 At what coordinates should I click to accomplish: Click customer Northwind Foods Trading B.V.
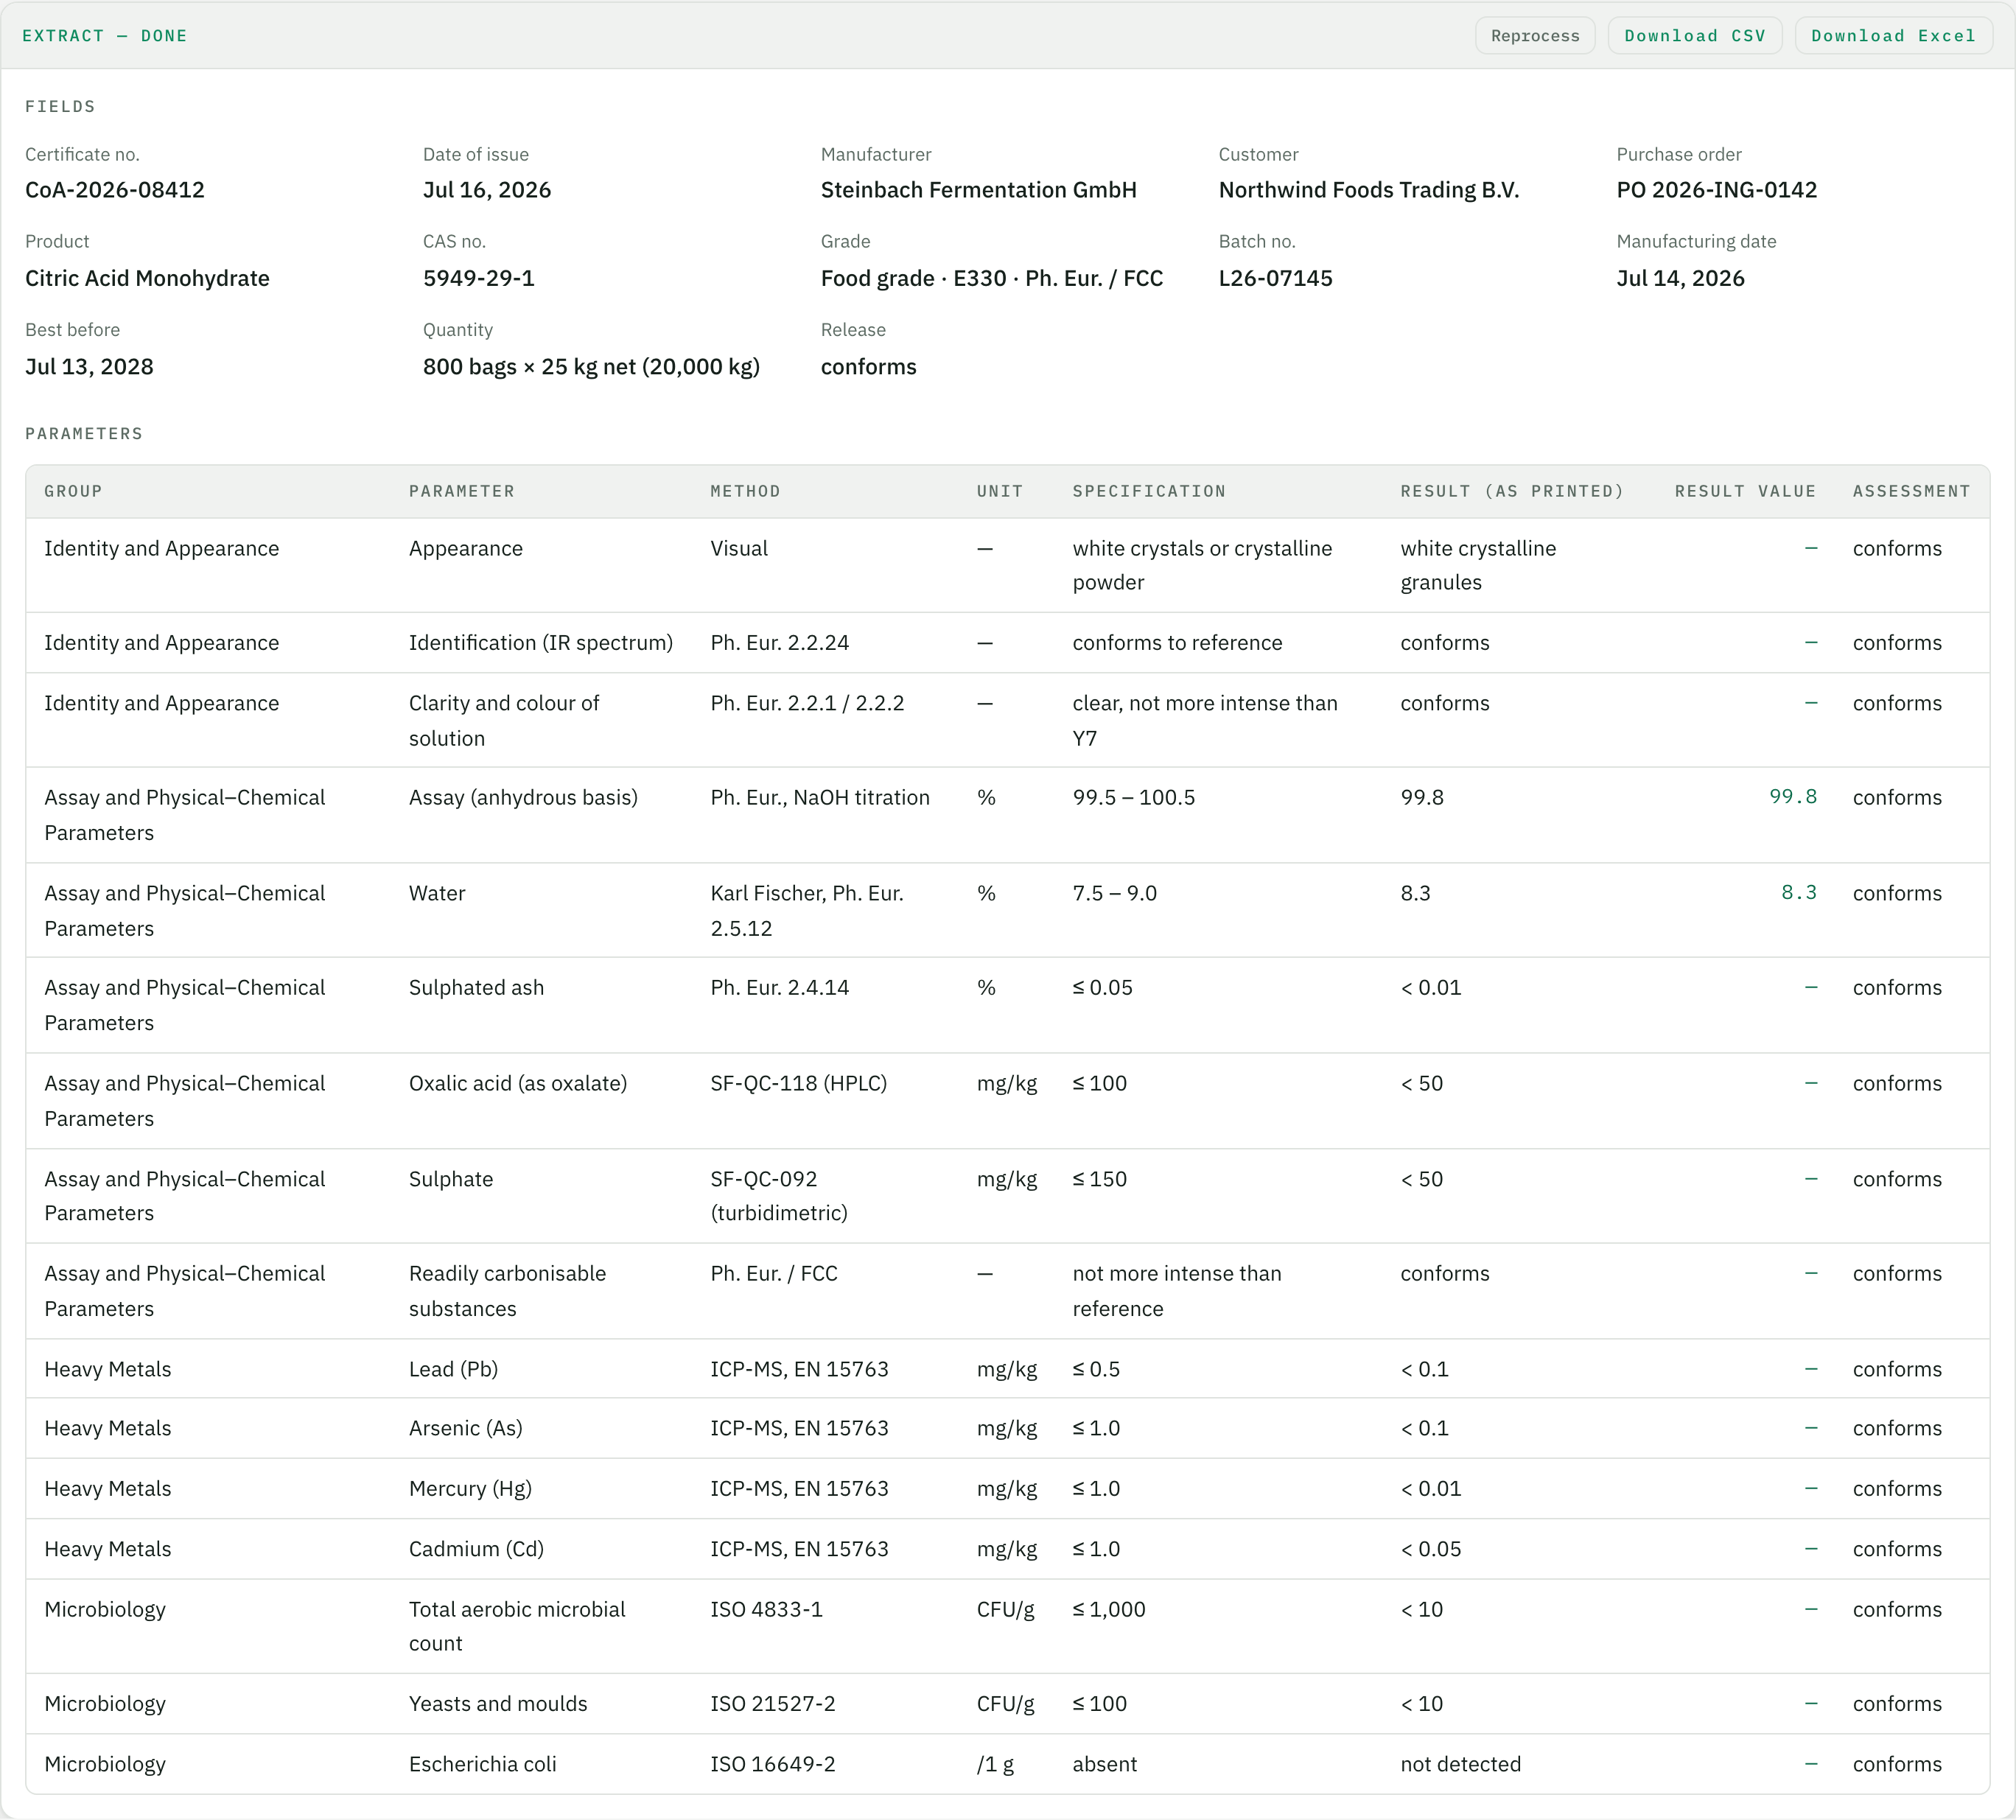(x=1369, y=190)
